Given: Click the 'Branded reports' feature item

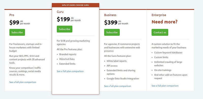Looking at the screenshot, I should click(68, 54).
